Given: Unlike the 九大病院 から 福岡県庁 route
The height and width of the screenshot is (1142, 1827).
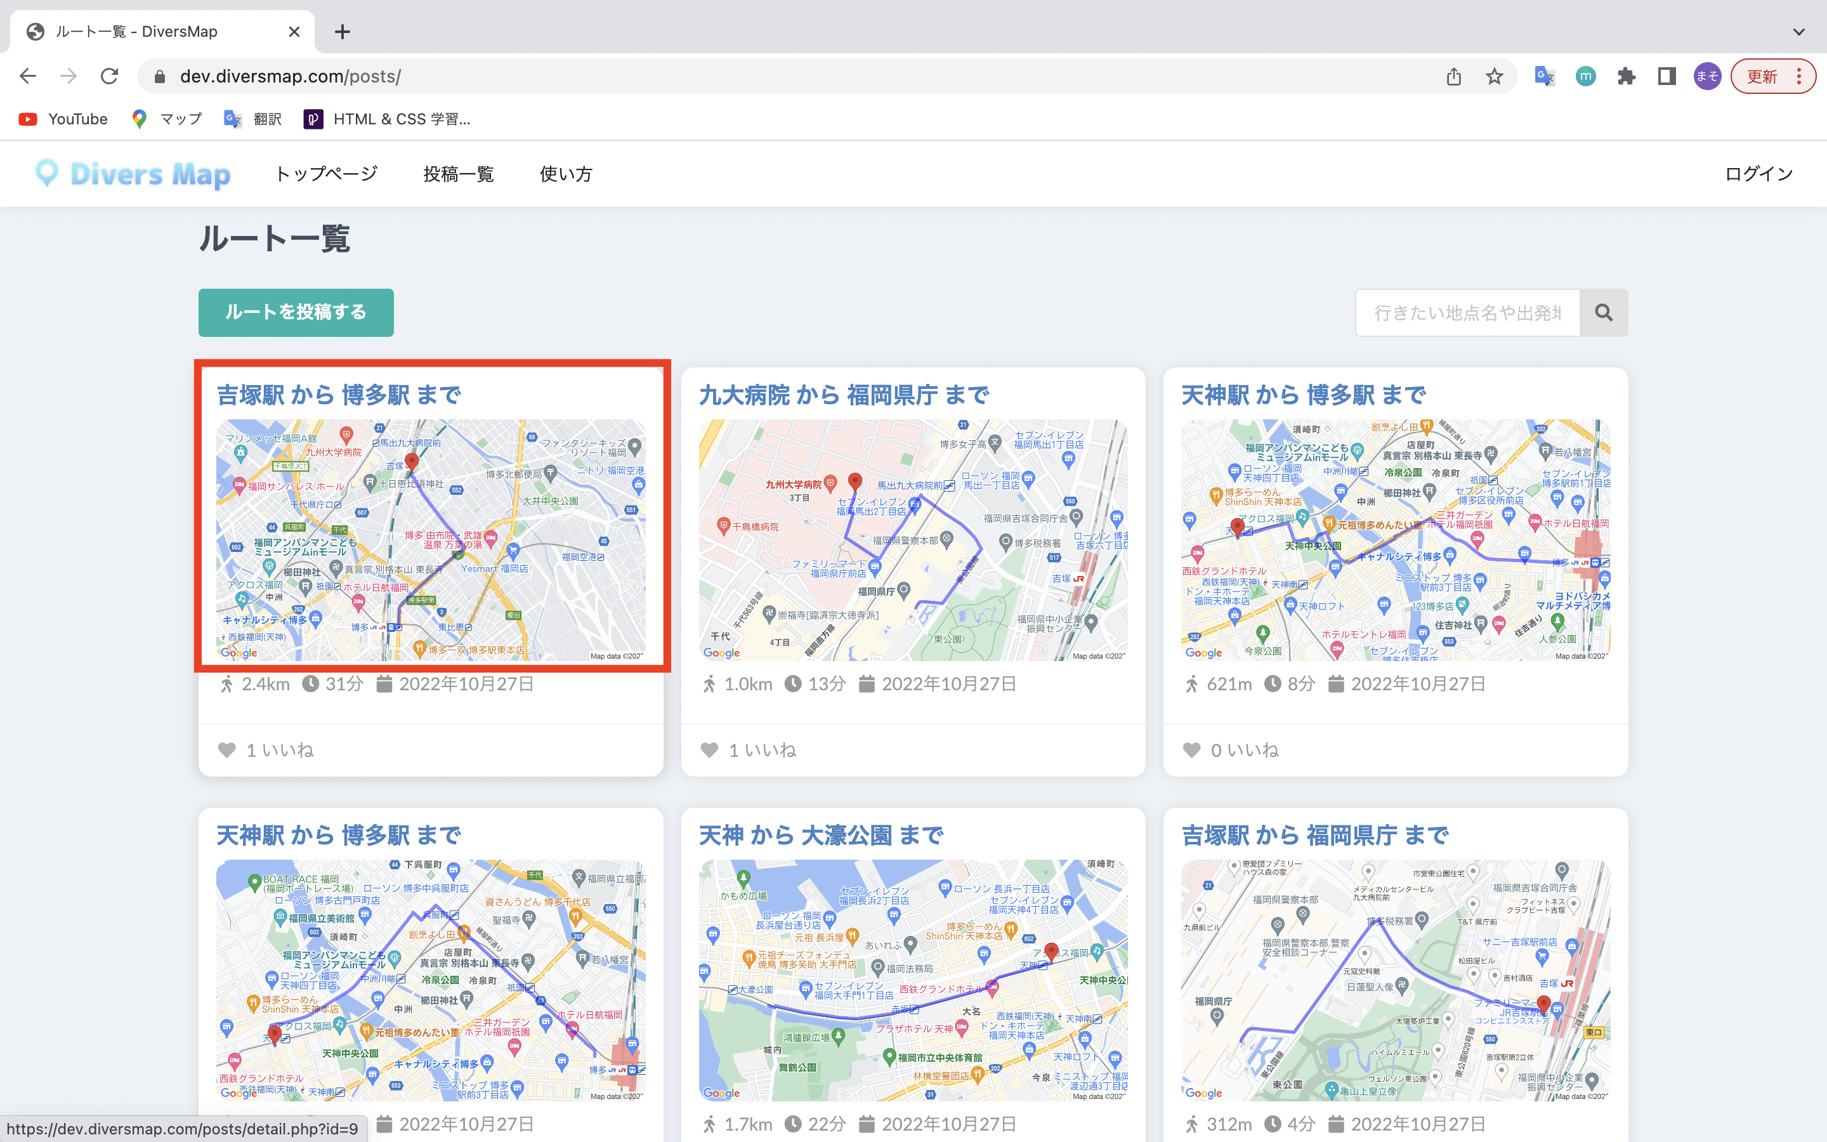Looking at the screenshot, I should point(710,749).
